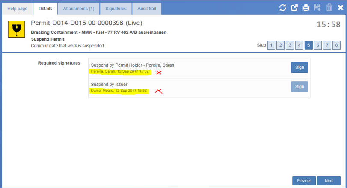The image size is (347, 188).
Task: View the Audit trail tab
Action: pyautogui.click(x=147, y=9)
